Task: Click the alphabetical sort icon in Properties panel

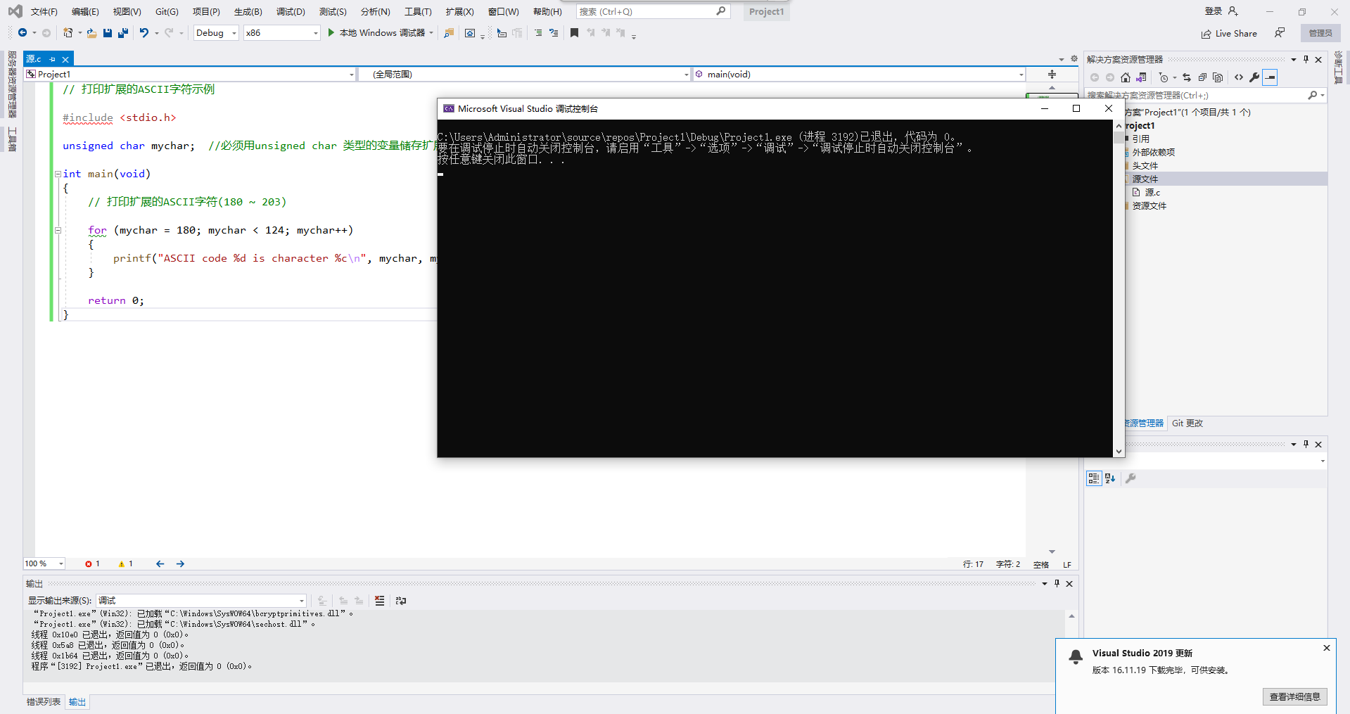Action: (x=1110, y=478)
